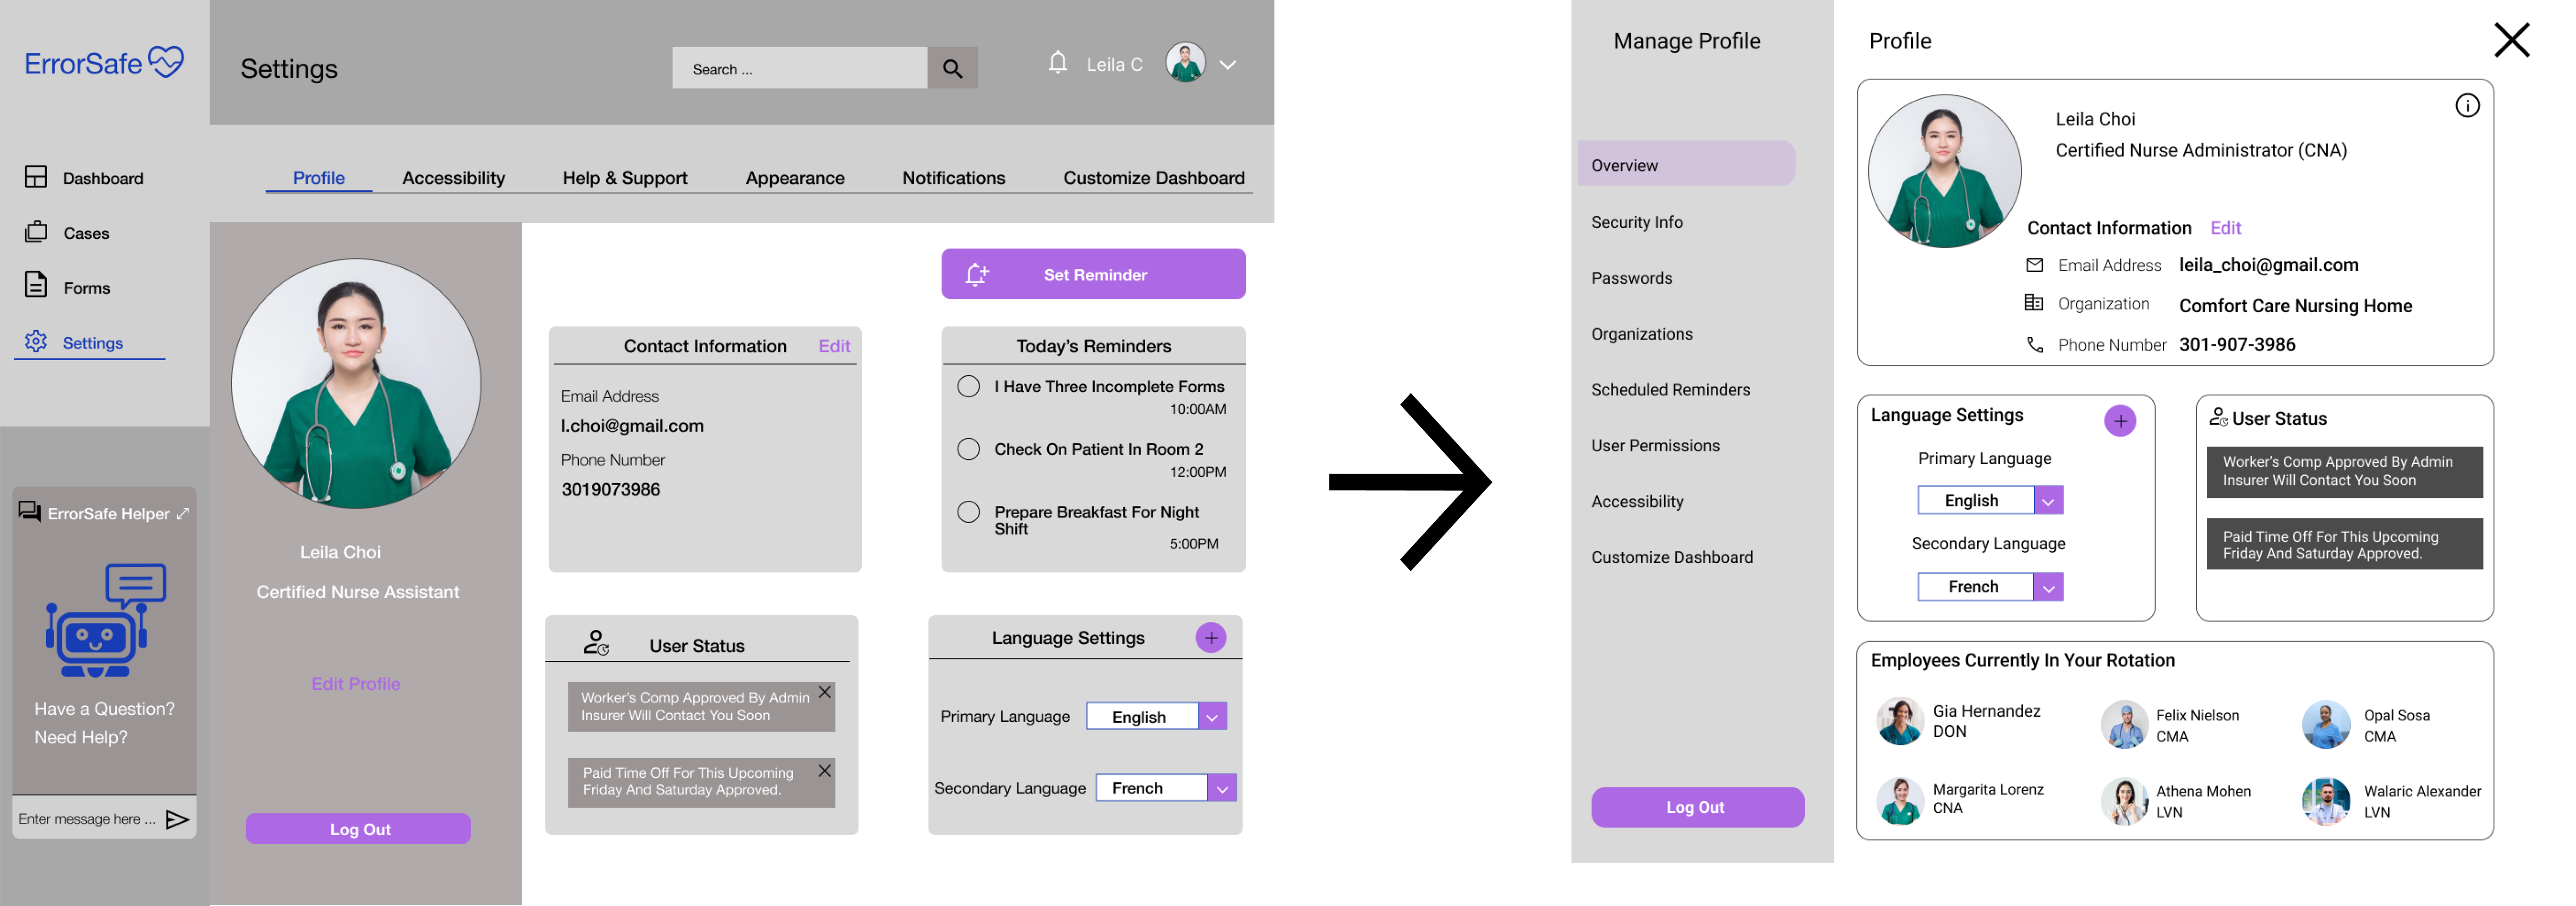Open Primary Language dropdown in Settings page
This screenshot has width=2576, height=906.
[1213, 717]
